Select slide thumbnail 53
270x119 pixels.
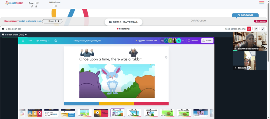click(201, 113)
